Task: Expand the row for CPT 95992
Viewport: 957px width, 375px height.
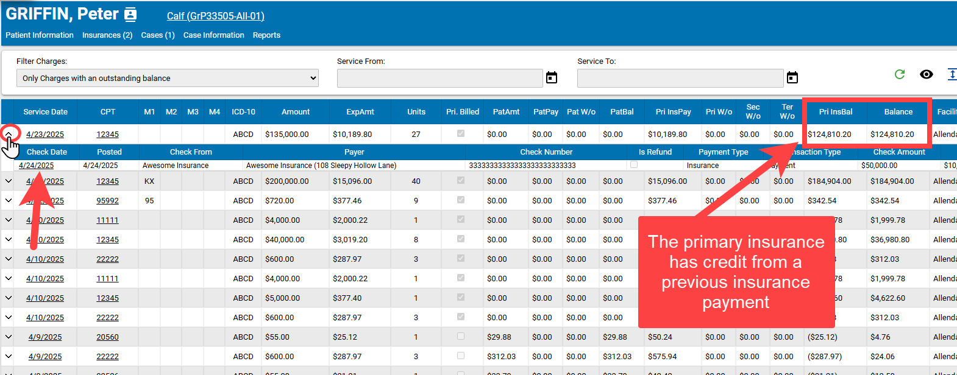Action: coord(9,200)
